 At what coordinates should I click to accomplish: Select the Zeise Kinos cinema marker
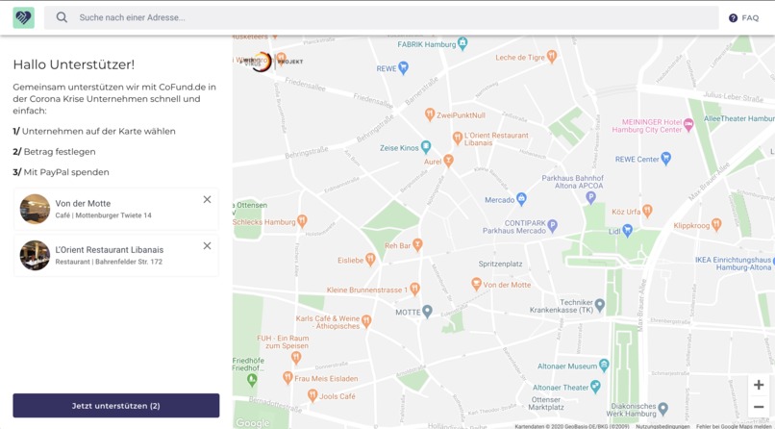pyautogui.click(x=426, y=147)
